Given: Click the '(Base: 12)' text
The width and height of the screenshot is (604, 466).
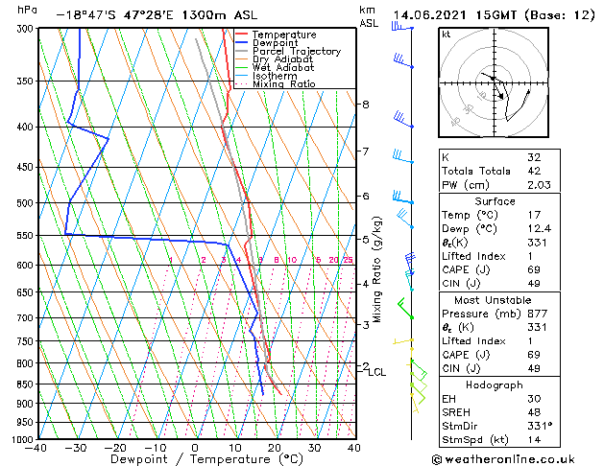Looking at the screenshot, I should pos(559,15).
